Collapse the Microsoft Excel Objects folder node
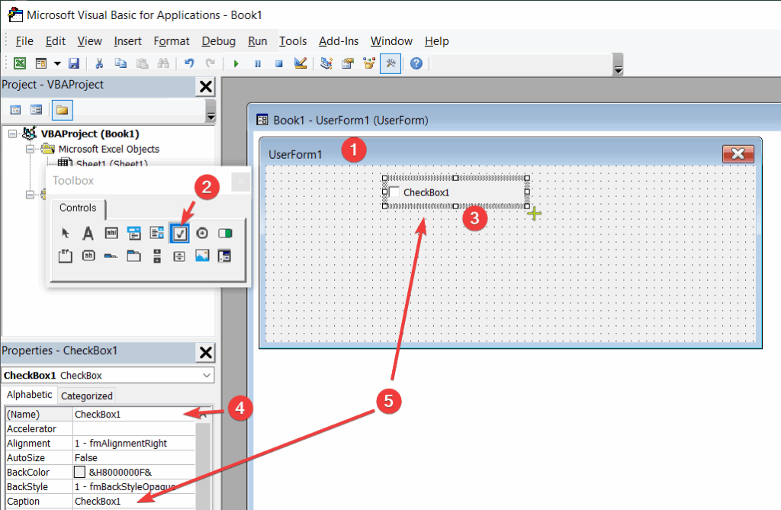This screenshot has height=510, width=781. click(x=31, y=149)
